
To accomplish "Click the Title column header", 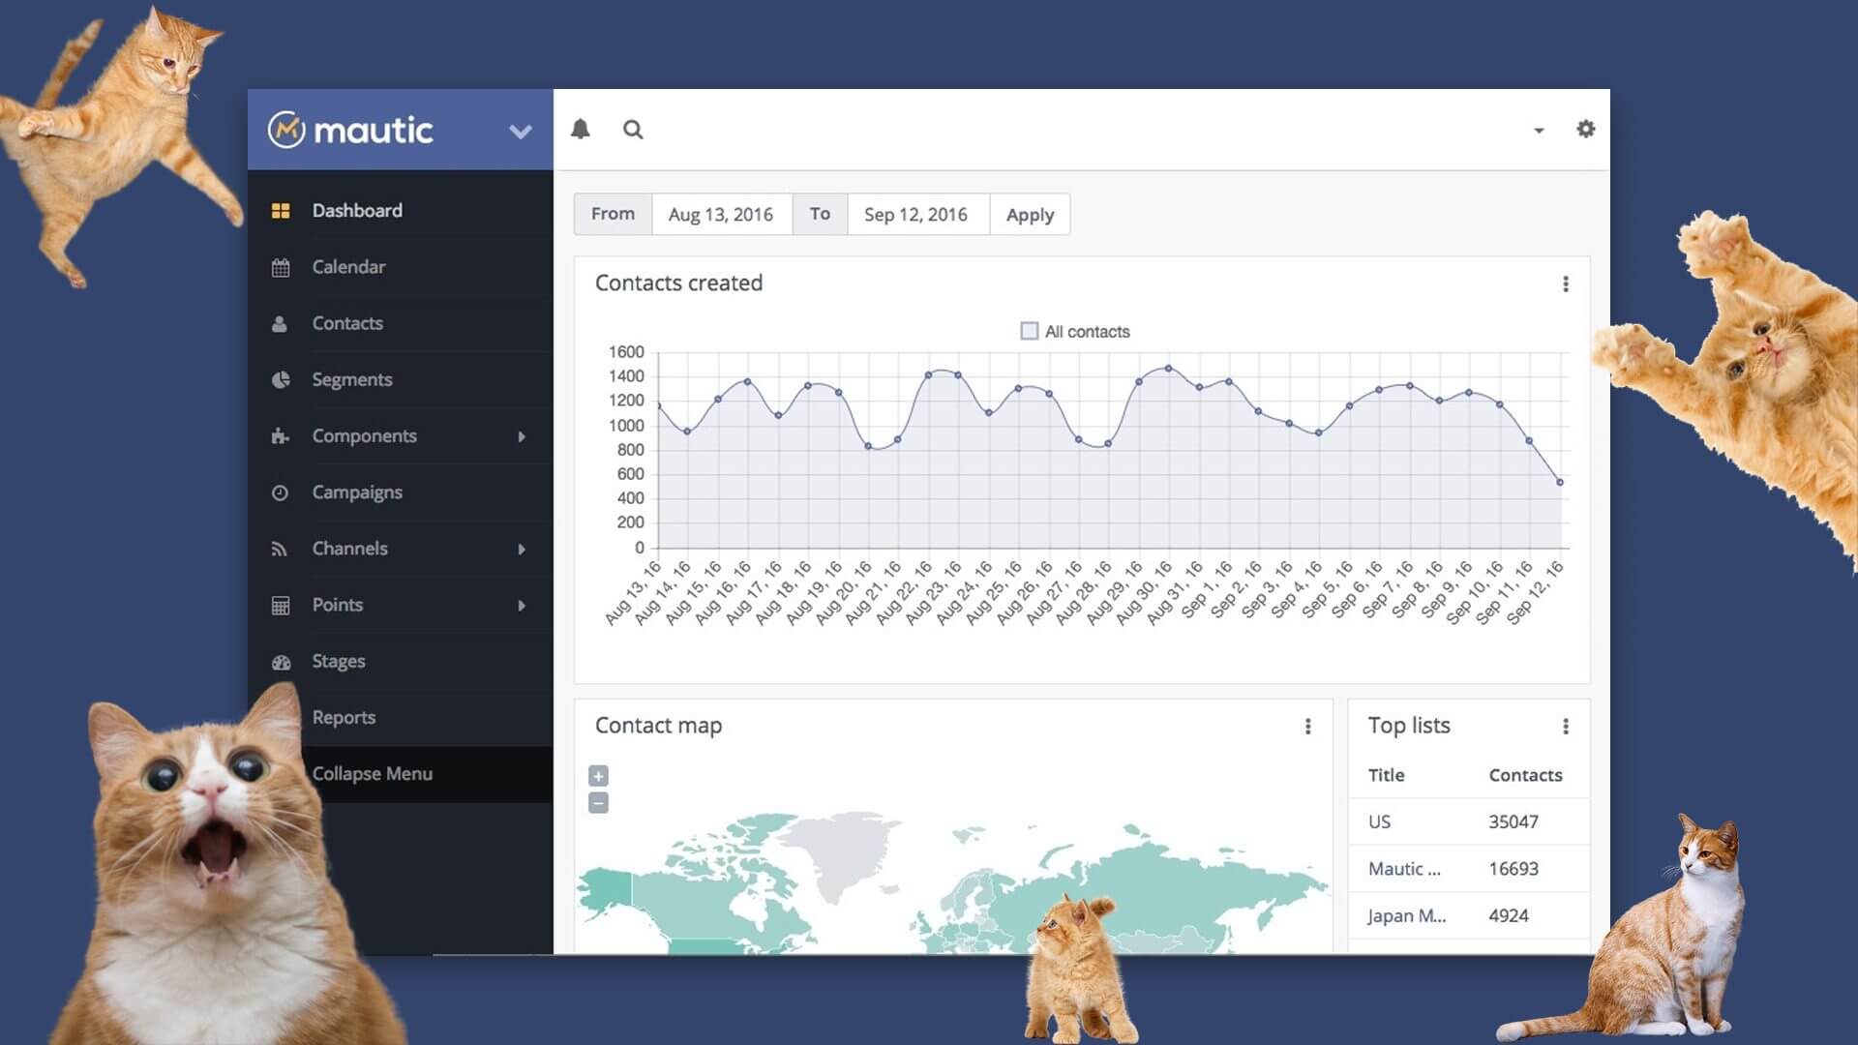I will [1386, 775].
